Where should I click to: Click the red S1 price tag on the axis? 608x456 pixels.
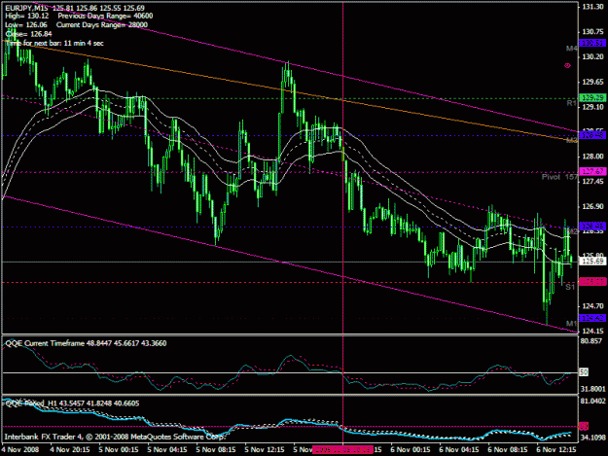click(592, 282)
